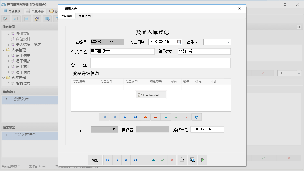Click the cancel edit red cross icon
Viewport: 304px width, 171px height.
186,117
